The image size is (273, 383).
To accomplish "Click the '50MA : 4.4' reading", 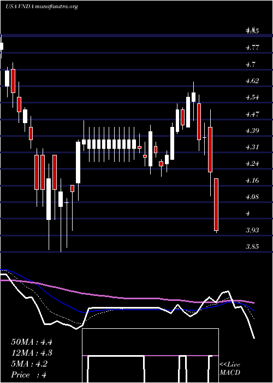I will [32, 342].
